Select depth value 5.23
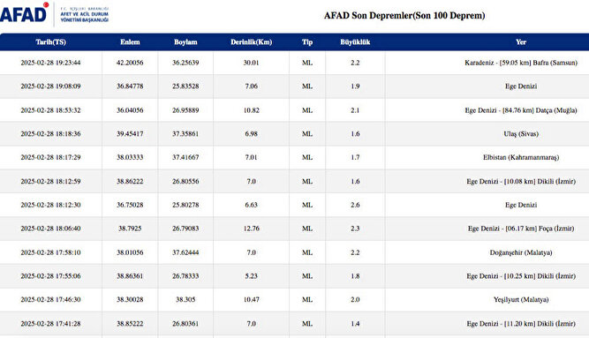This screenshot has width=589, height=338. 252,276
